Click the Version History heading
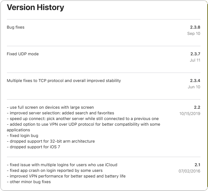The height and width of the screenshot is (191, 208). tap(36, 8)
